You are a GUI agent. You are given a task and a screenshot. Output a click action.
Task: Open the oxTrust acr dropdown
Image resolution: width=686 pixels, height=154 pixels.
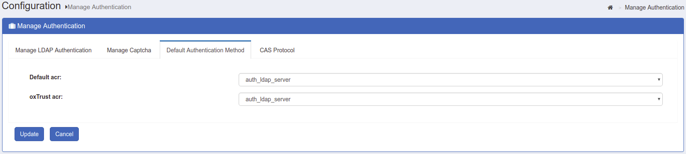pyautogui.click(x=450, y=99)
